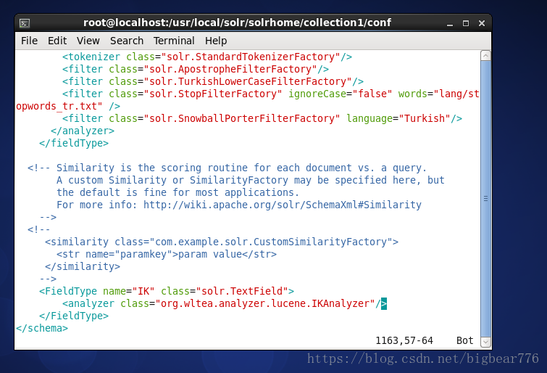
Task: Click the 'A custom Similarity' comment line
Action: pos(251,180)
